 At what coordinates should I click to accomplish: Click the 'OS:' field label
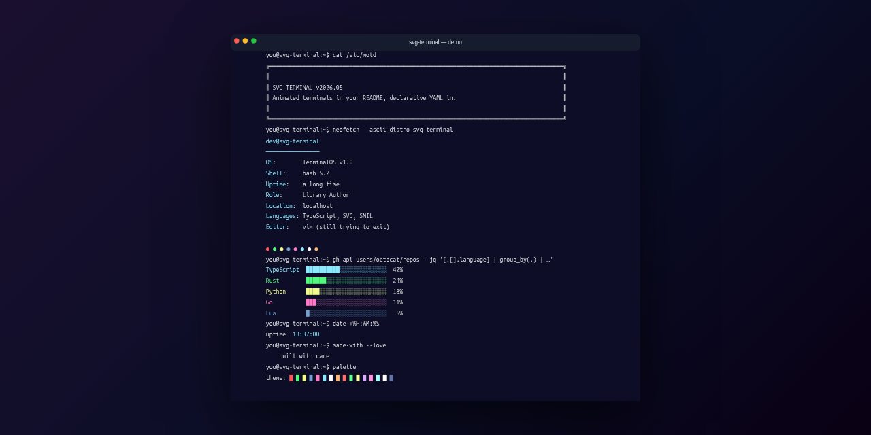coord(271,162)
